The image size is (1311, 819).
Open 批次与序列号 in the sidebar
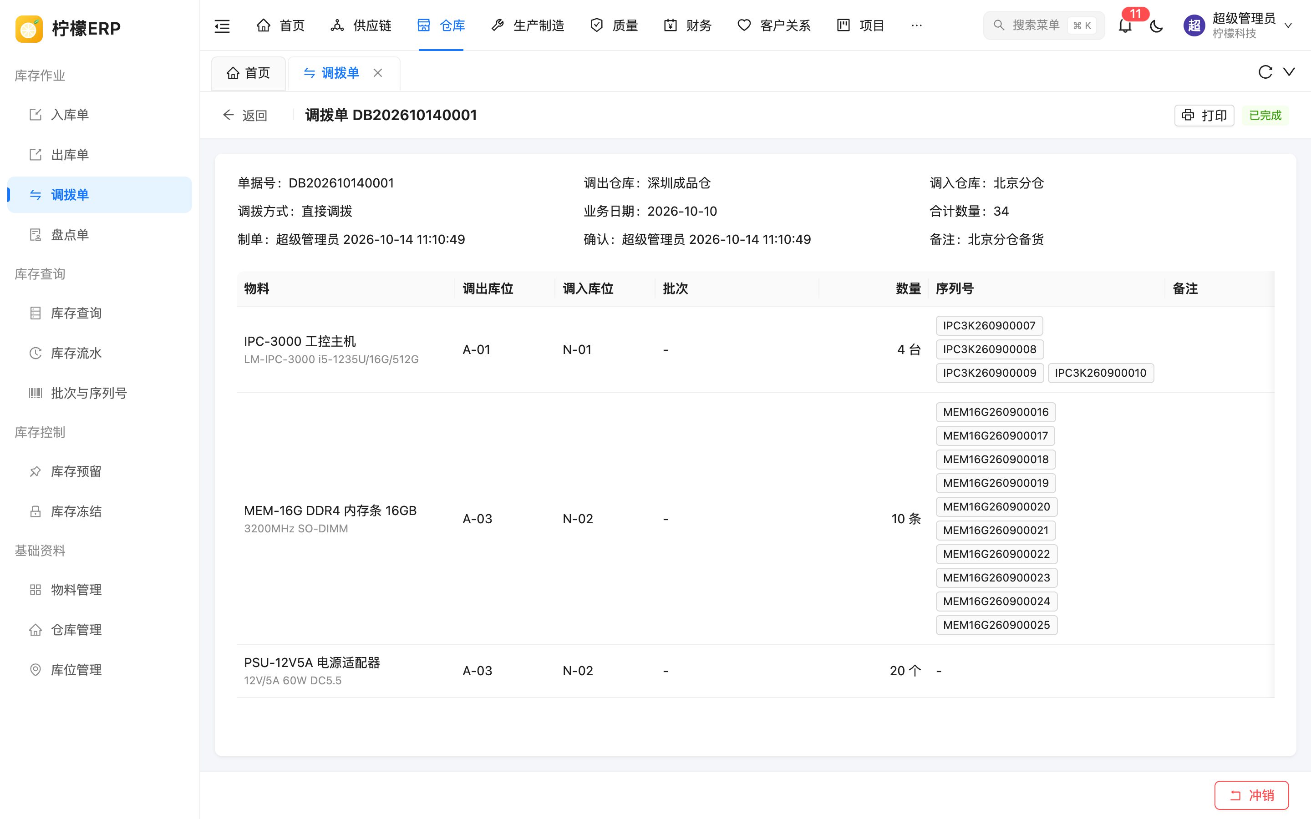[100, 393]
